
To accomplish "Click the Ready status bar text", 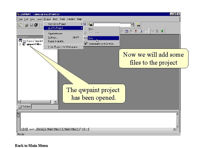I will (21, 134).
